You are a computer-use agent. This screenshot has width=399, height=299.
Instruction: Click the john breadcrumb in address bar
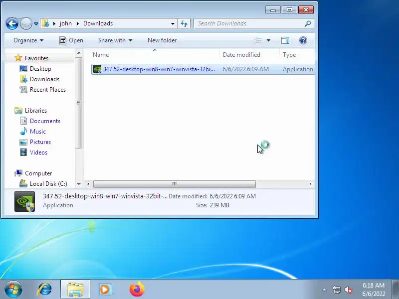[65, 23]
